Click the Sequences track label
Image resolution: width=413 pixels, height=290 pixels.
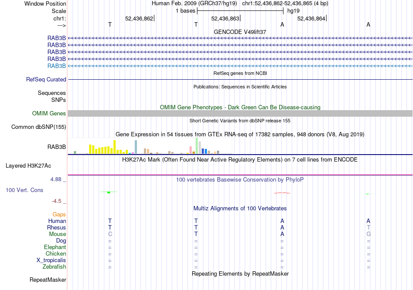tap(52, 93)
